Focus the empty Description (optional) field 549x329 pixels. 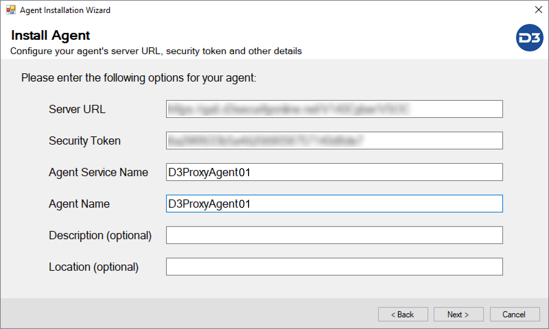[334, 235]
